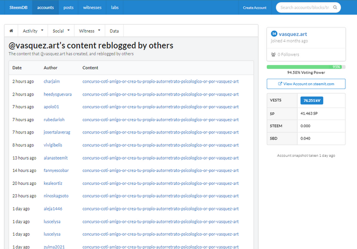
Task: Click the home icon tab
Action: tap(11, 31)
